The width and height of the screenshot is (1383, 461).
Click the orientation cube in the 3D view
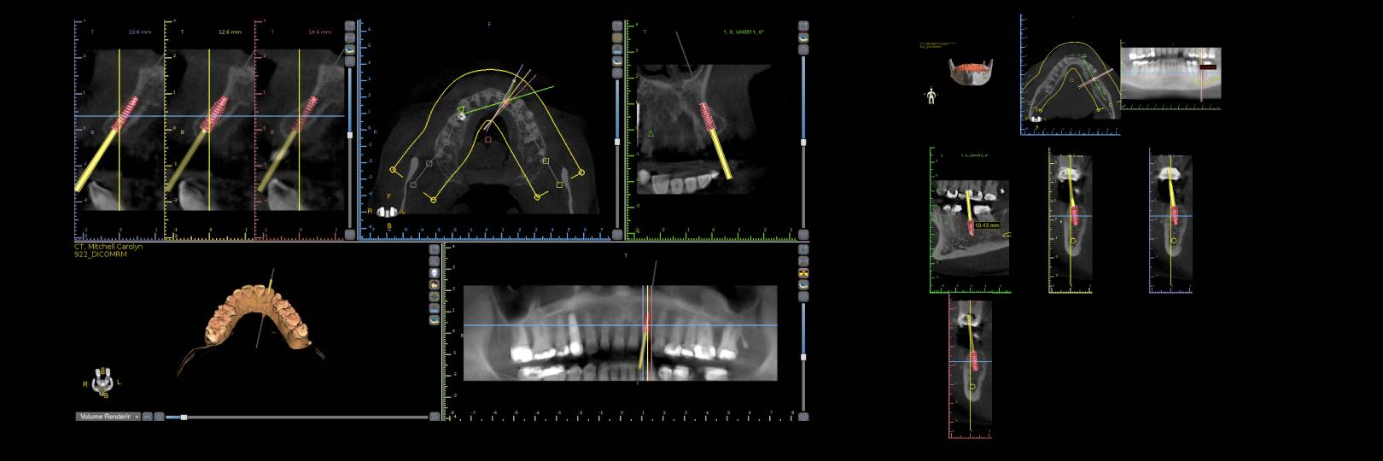point(103,383)
